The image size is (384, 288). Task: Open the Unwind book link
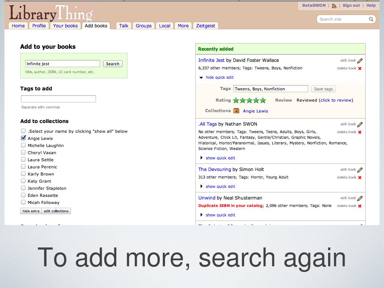point(207,198)
